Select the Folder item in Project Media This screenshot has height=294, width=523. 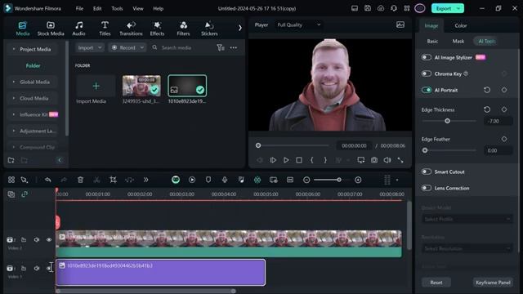coord(33,65)
